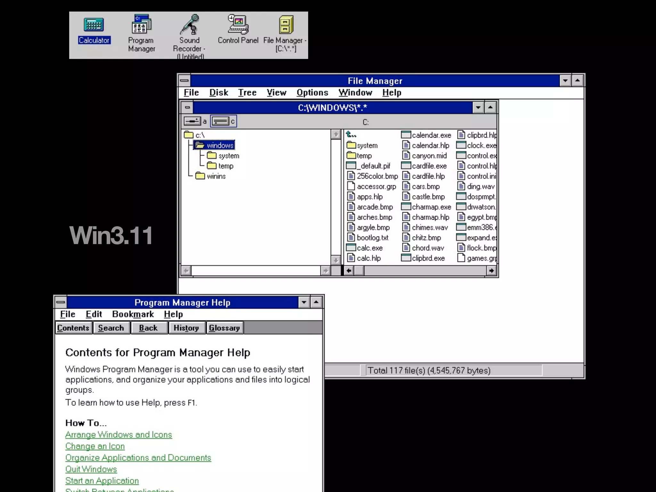Screen dimensions: 656x492
Task: Click the c:\ root folder in tree
Action: [194, 135]
